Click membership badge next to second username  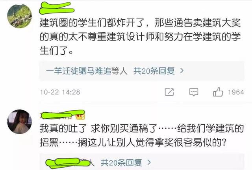(x=80, y=116)
